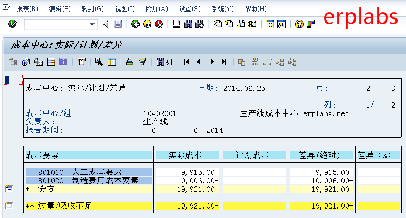Click the Next Page icon in standard toolbar
Image resolution: width=406 pixels, height=218 pixels.
[241, 24]
